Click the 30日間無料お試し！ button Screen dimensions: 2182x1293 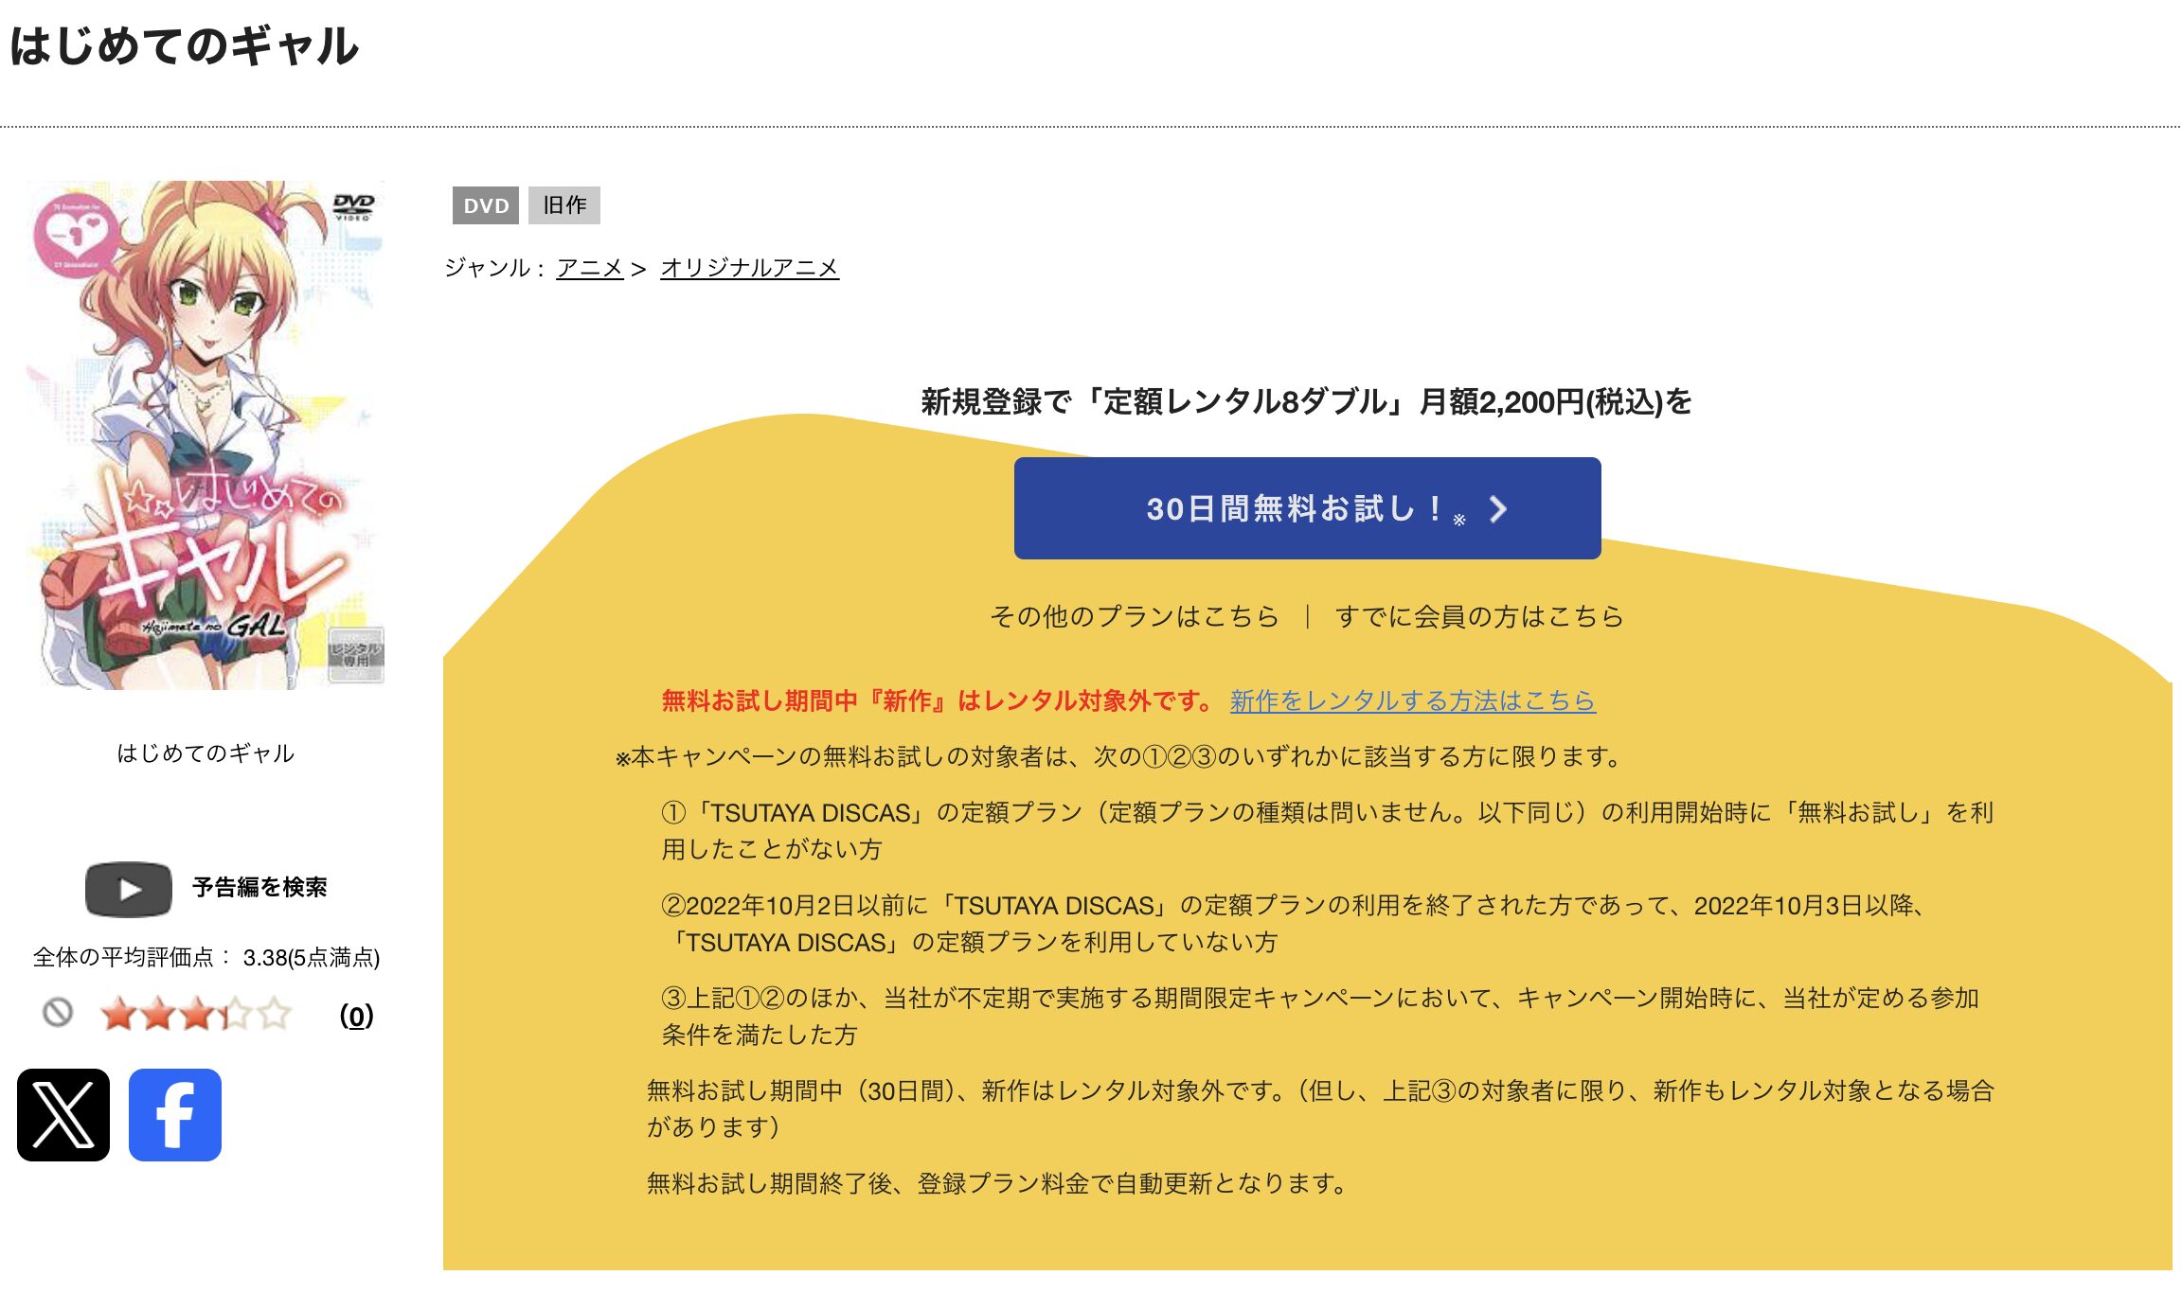coord(1307,508)
